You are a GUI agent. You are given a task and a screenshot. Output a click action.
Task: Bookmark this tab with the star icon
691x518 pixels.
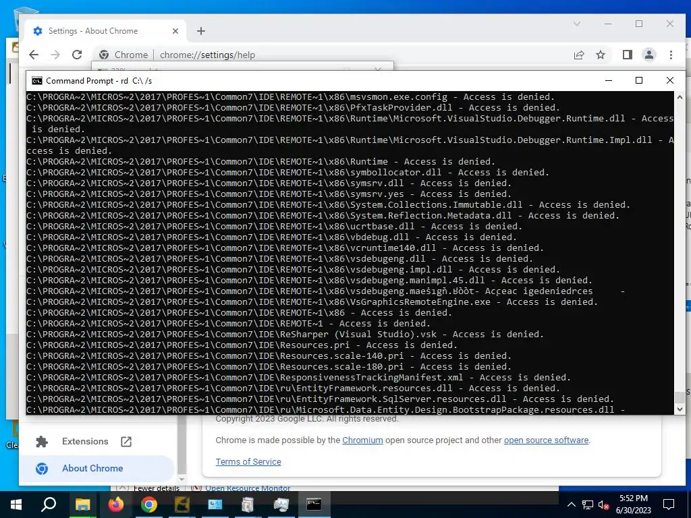600,55
